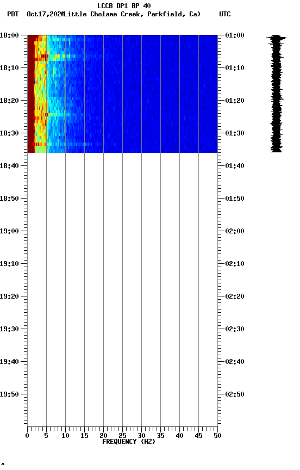Click the '50' frequency axis label
The width and height of the screenshot is (300, 470).
[x=217, y=436]
